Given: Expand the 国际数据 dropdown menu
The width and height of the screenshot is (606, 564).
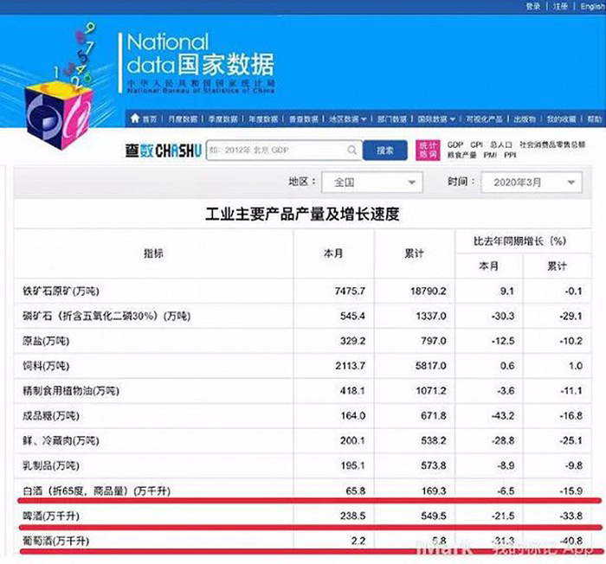Looking at the screenshot, I should coord(436,119).
